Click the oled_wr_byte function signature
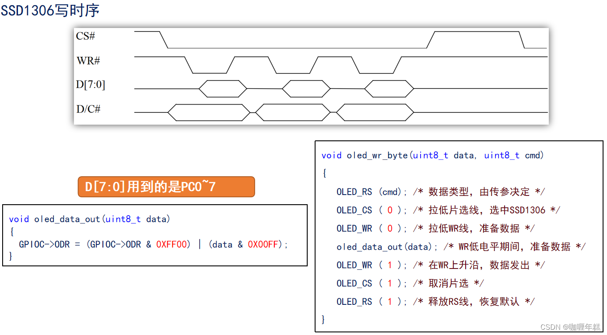 [x=432, y=155]
